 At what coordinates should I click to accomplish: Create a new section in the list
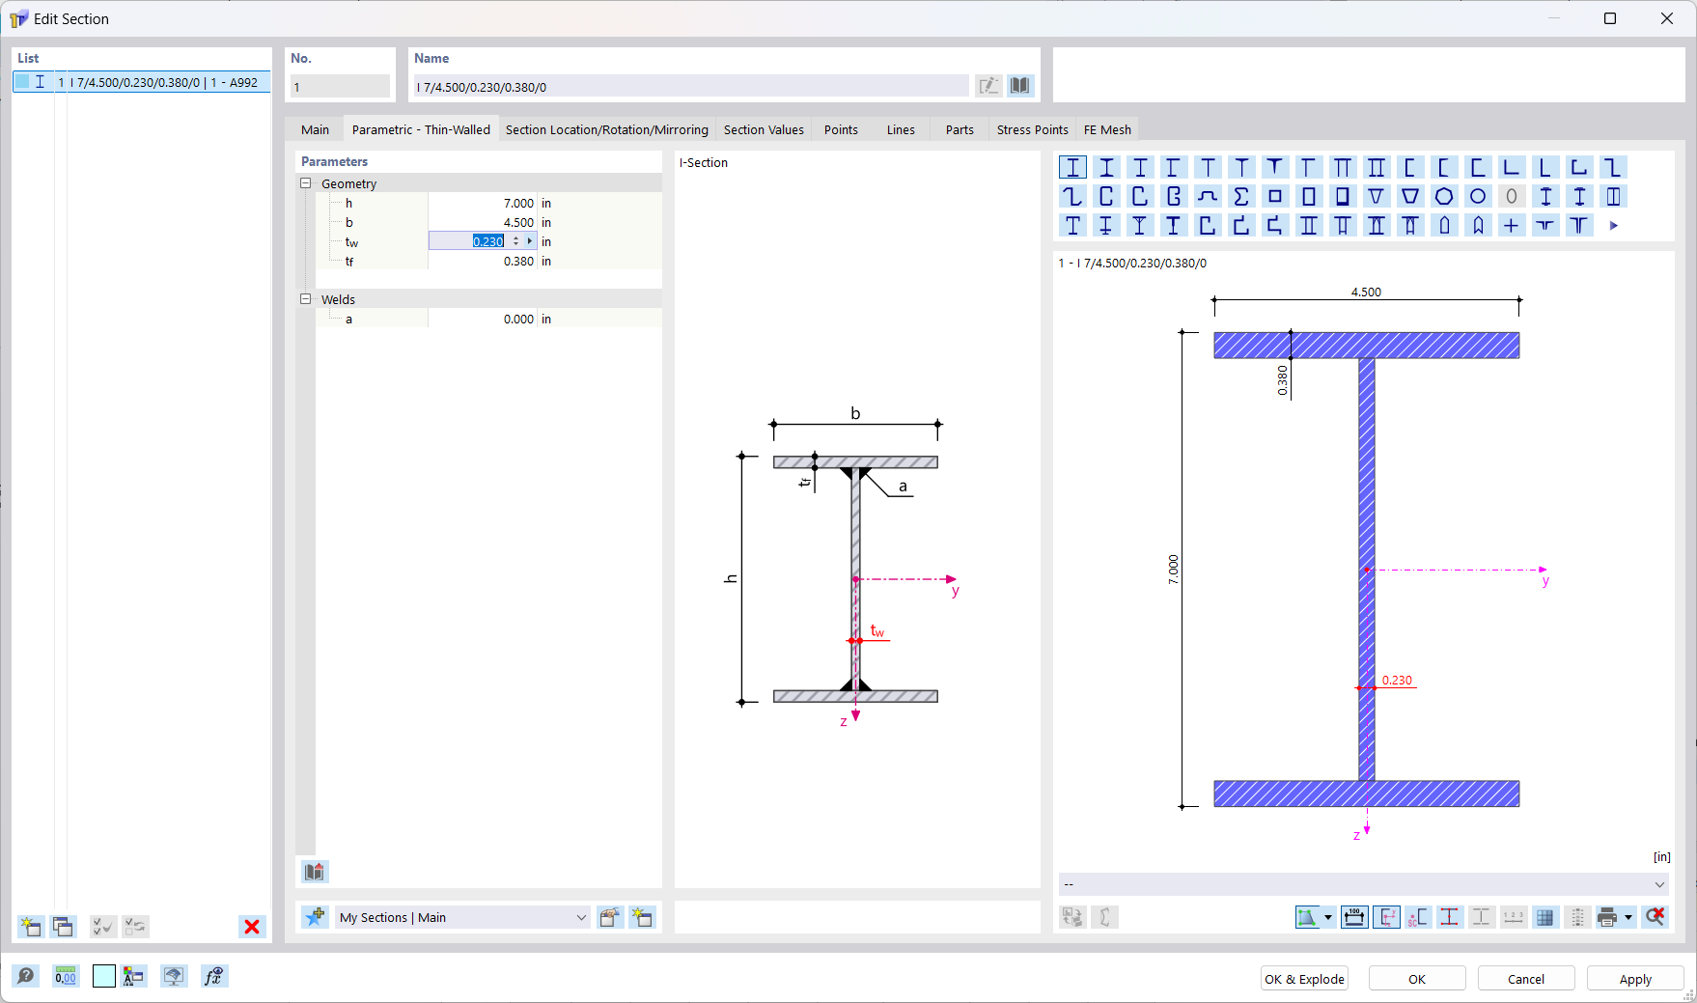[30, 927]
